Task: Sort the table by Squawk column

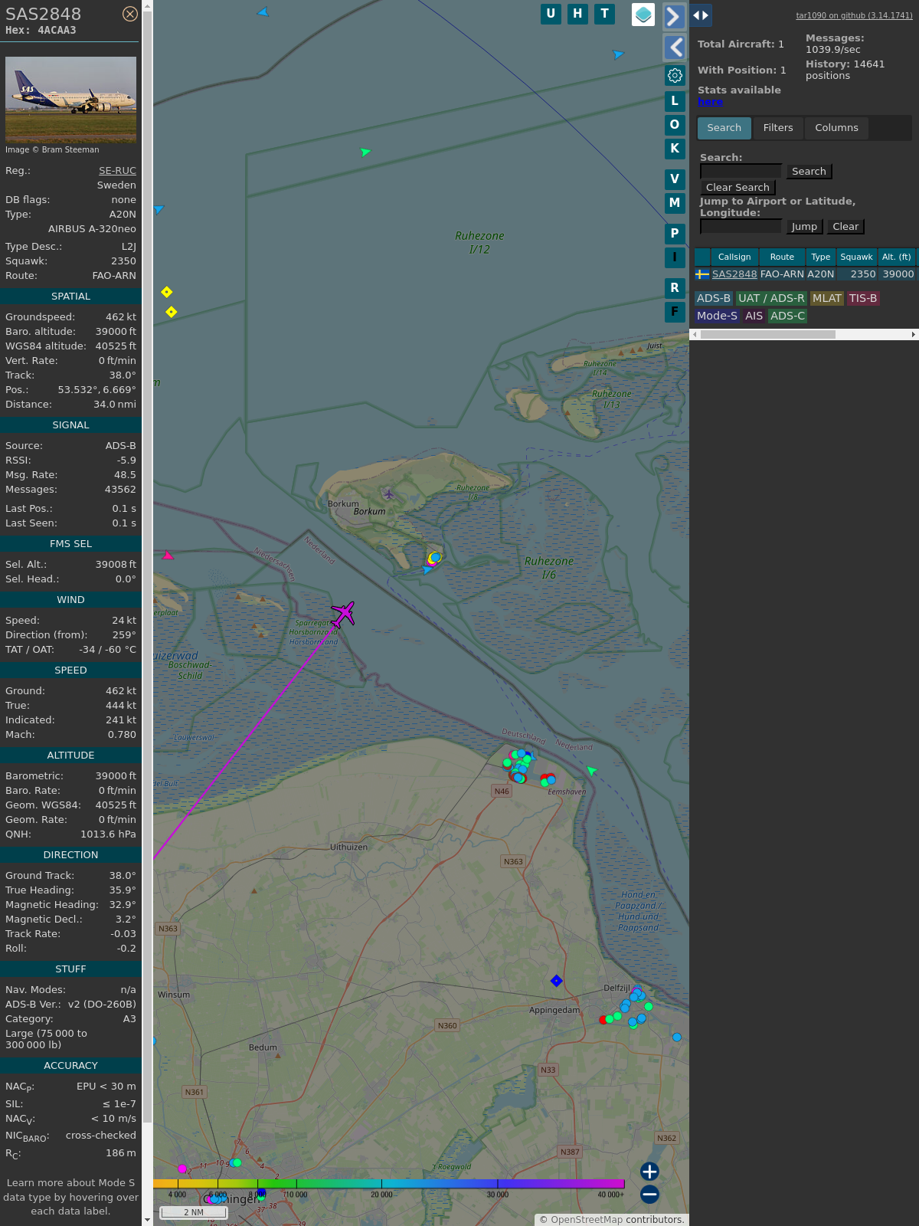Action: pyautogui.click(x=856, y=257)
